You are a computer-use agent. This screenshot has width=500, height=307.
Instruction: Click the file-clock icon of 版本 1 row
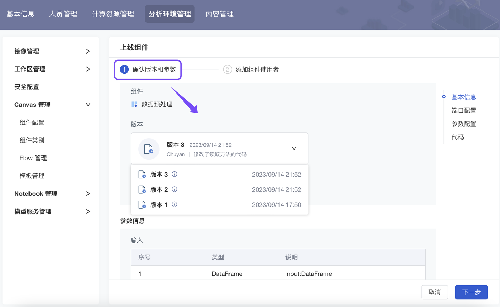click(x=142, y=205)
